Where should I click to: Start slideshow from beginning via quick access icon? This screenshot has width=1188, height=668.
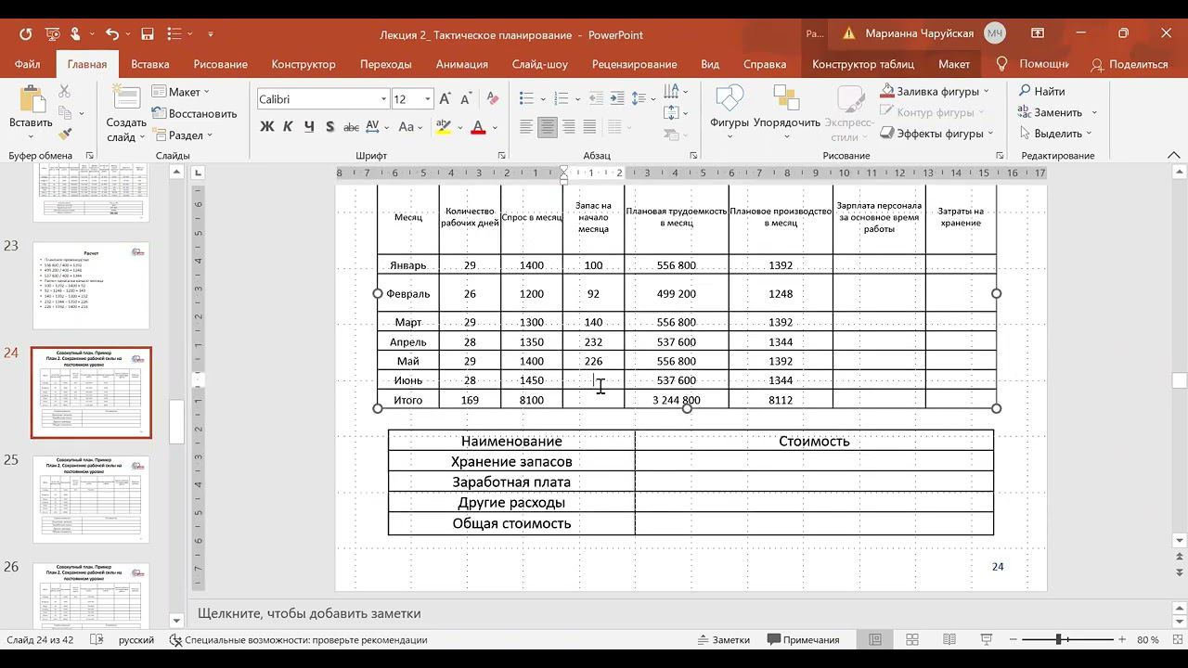pyautogui.click(x=53, y=34)
